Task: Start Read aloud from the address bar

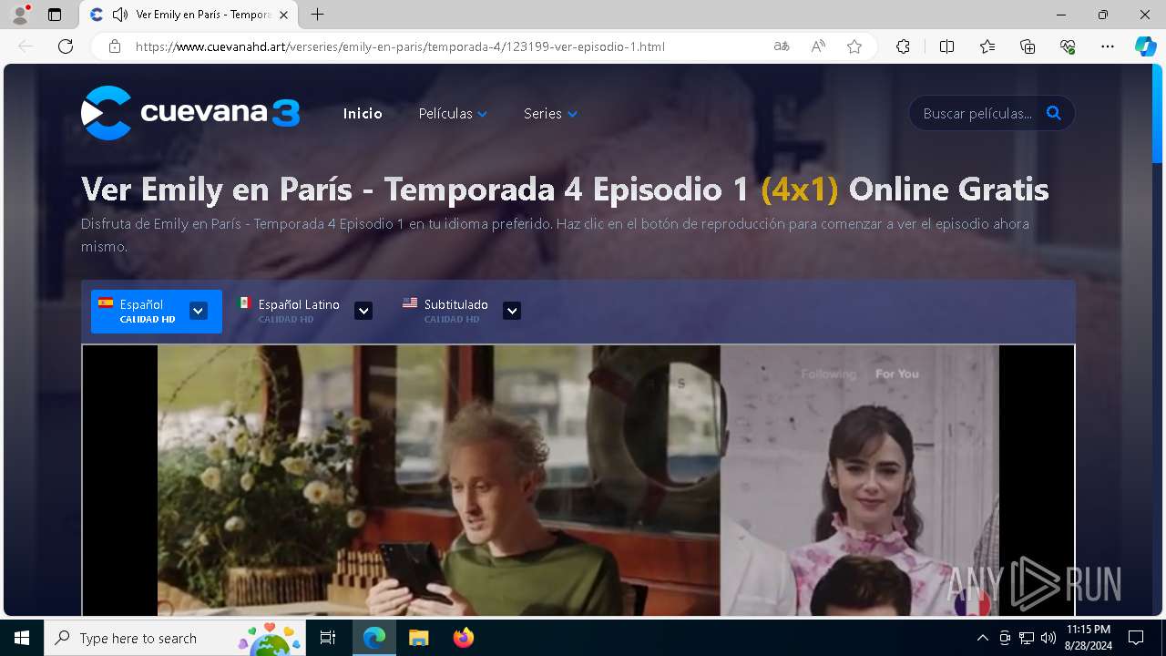Action: pyautogui.click(x=818, y=46)
